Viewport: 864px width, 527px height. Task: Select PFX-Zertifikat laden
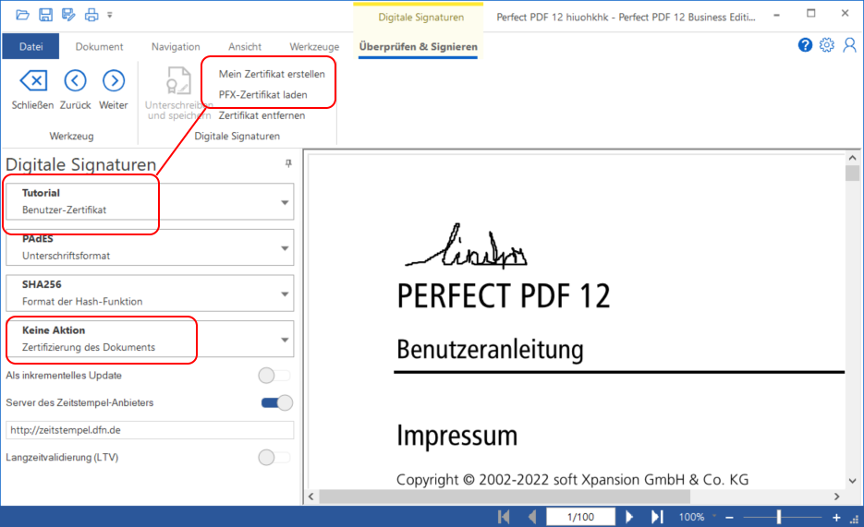[x=262, y=95]
